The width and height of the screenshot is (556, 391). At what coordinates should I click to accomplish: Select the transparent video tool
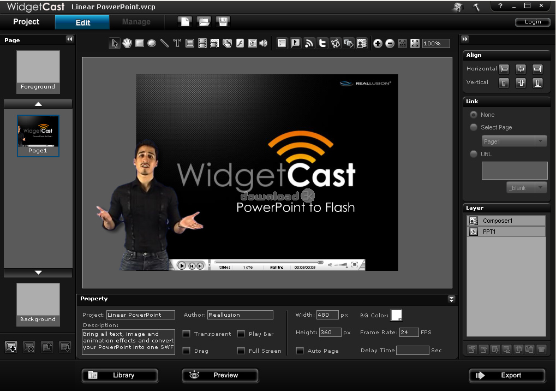(x=214, y=43)
